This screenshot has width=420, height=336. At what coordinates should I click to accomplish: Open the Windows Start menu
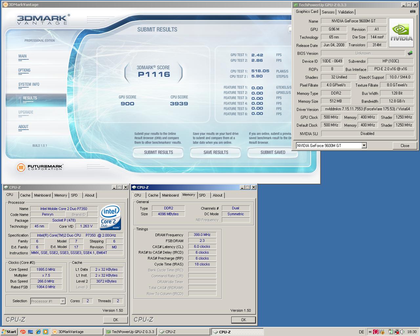tap(9, 332)
